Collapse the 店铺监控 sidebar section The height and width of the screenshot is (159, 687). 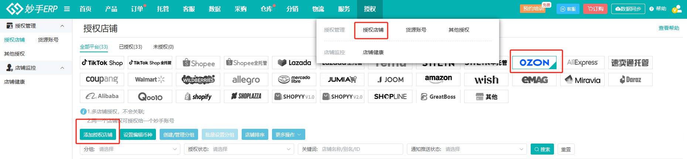62,68
